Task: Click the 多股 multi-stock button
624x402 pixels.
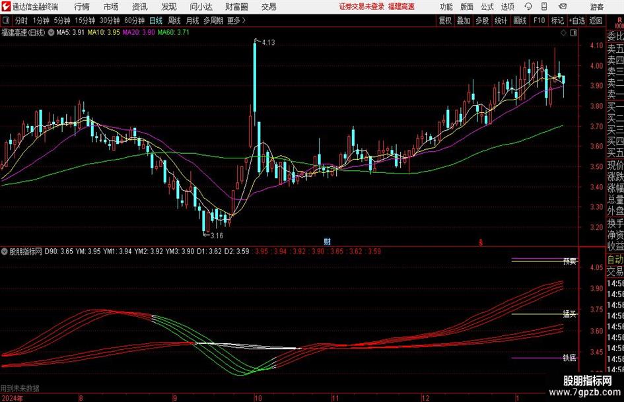Action: [482, 20]
